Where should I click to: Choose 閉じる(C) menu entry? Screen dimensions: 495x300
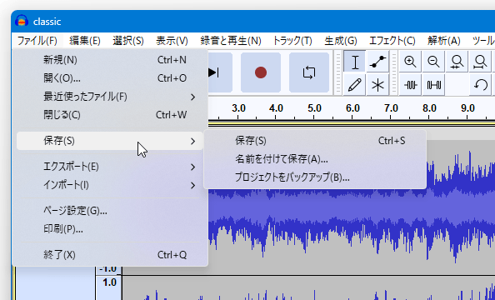(110, 115)
